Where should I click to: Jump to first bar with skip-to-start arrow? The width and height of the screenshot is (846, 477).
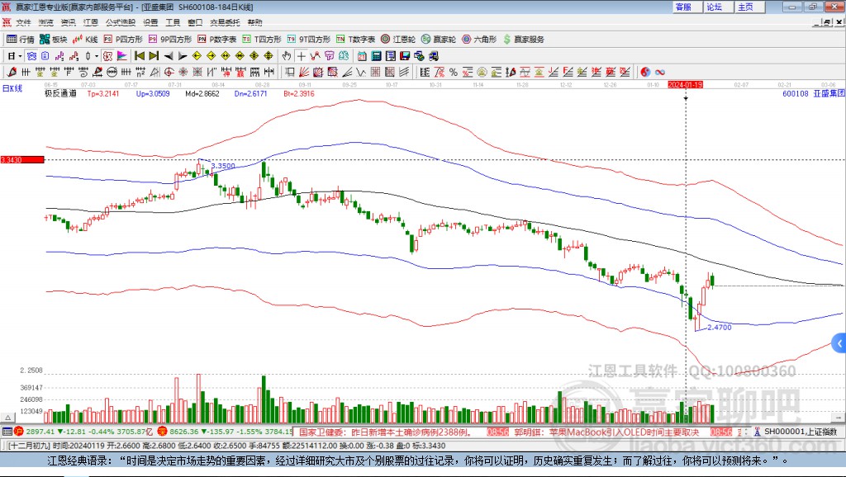click(139, 55)
